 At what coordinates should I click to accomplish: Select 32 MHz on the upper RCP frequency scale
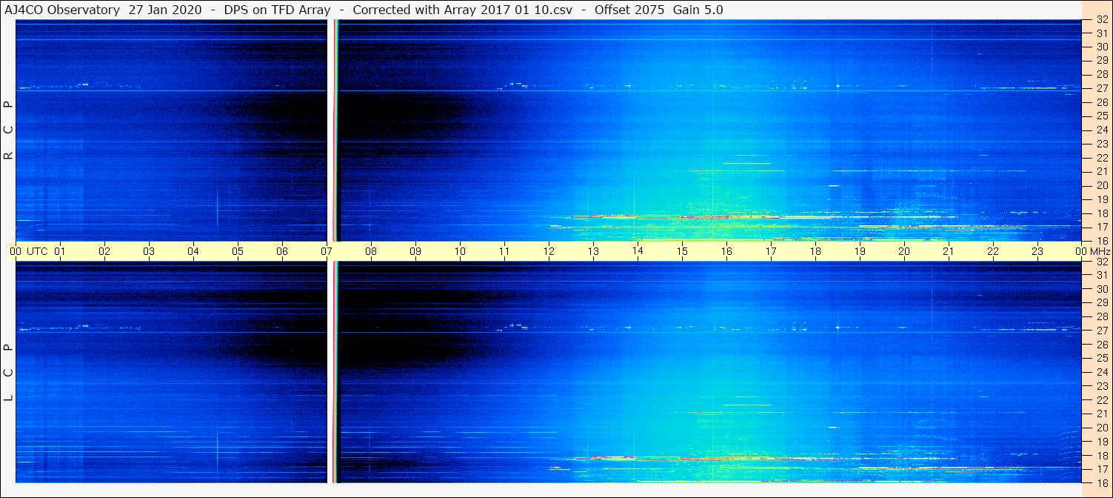coord(1101,20)
